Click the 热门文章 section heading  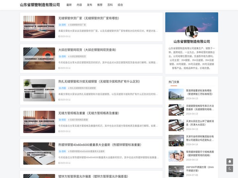coord(174,82)
